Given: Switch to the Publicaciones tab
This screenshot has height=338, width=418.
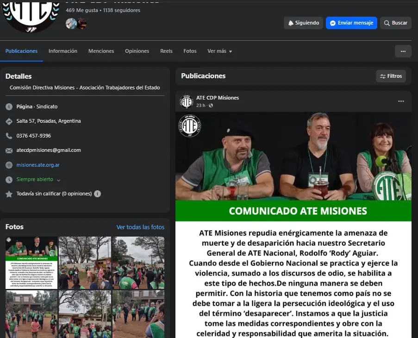Looking at the screenshot, I should click(22, 51).
